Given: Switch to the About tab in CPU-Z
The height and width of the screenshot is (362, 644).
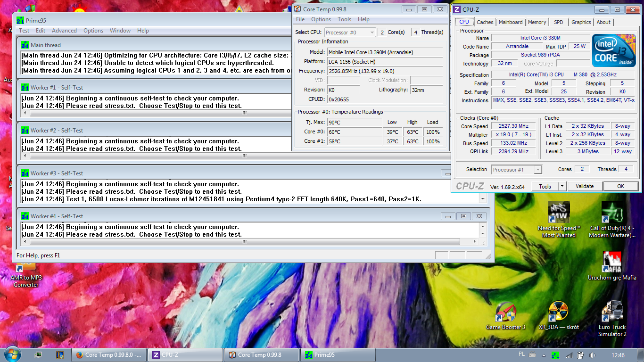Looking at the screenshot, I should pos(603,22).
